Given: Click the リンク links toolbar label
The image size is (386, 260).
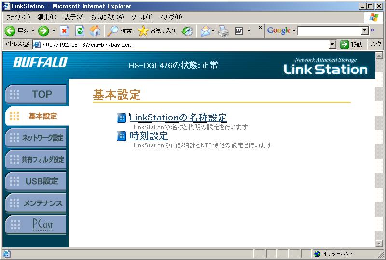Looking at the screenshot, I should (x=375, y=44).
